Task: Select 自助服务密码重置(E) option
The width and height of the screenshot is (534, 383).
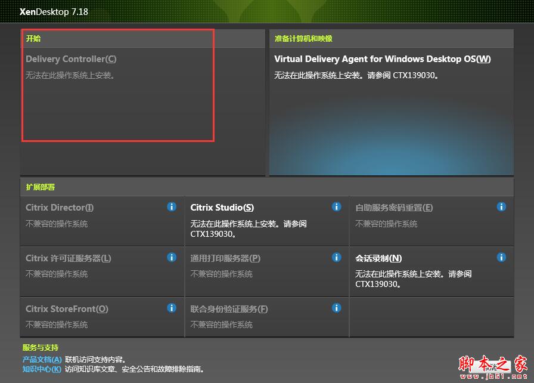Action: pyautogui.click(x=394, y=208)
